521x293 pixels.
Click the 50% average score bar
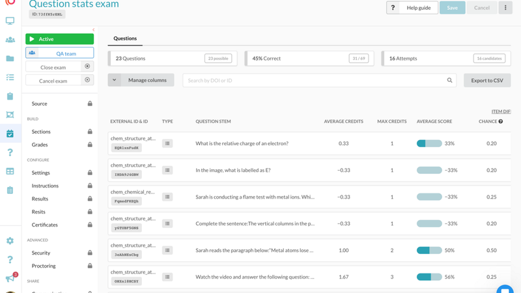(x=429, y=250)
